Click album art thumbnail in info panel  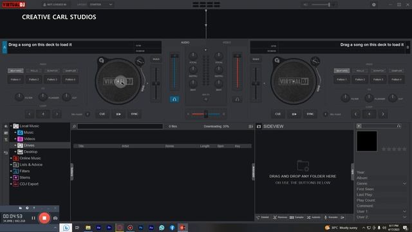pos(367,141)
